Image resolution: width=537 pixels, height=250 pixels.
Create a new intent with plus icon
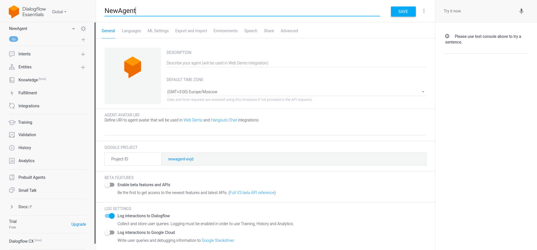pos(83,54)
